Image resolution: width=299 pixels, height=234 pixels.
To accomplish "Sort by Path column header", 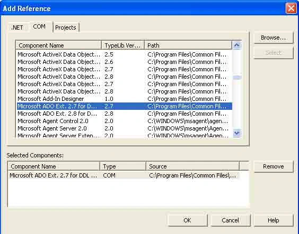I will click(x=188, y=45).
